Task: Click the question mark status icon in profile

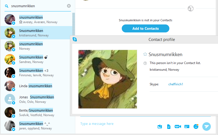Action: tap(145, 63)
